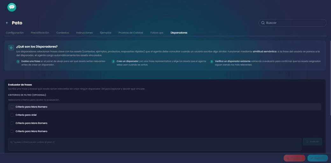Click the Evaluar button
The image size is (331, 163).
[313, 142]
